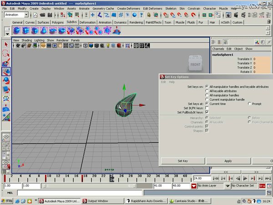
Task: Activate the Soft Modification tool
Action: (6, 108)
